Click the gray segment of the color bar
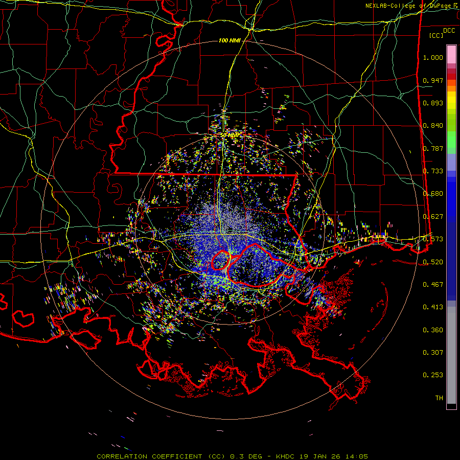The image size is (460, 460). 451,355
